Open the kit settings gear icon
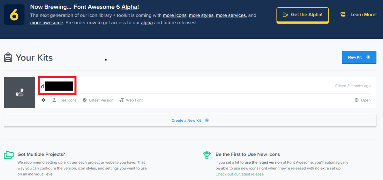Screen dimensions: 383x180 (43, 100)
